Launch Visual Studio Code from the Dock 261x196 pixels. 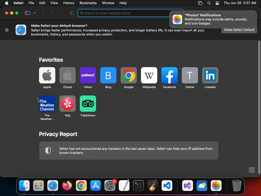(x=167, y=186)
